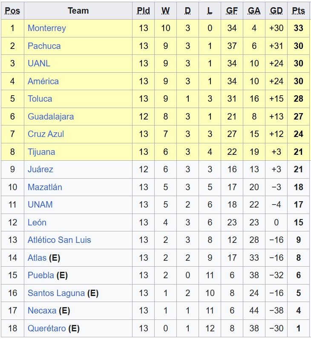
Task: Click the GD column header
Action: pos(276,11)
